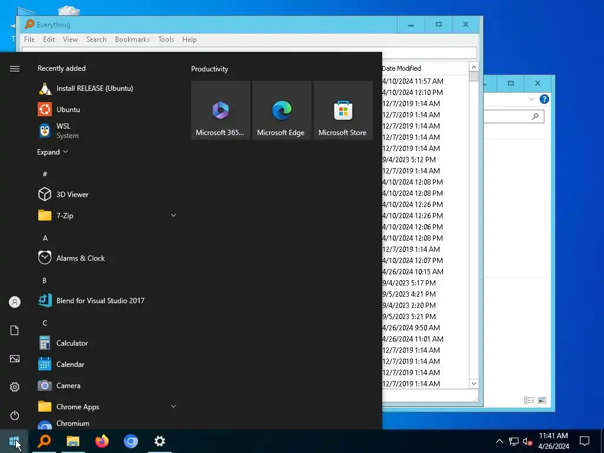Expand the Explorer ribbon chevron
The width and height of the screenshot is (604, 453).
tap(531, 99)
